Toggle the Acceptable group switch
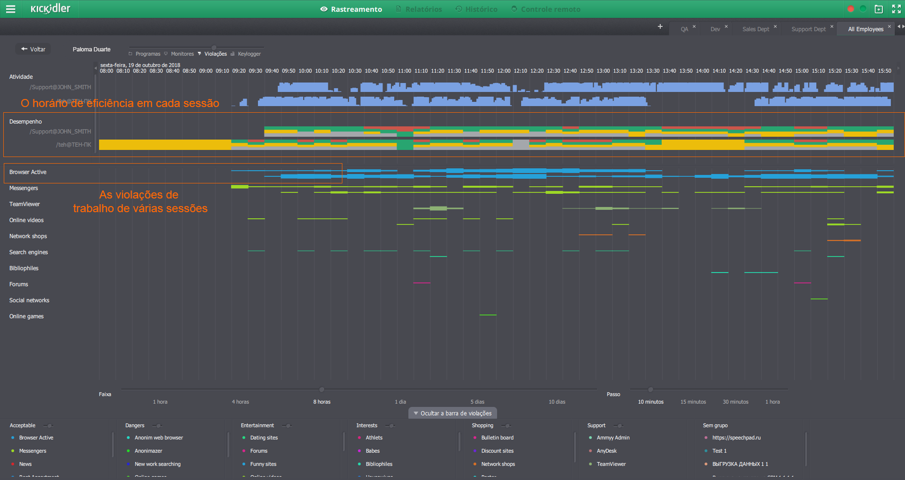Viewport: 905px width, 480px height. point(48,426)
